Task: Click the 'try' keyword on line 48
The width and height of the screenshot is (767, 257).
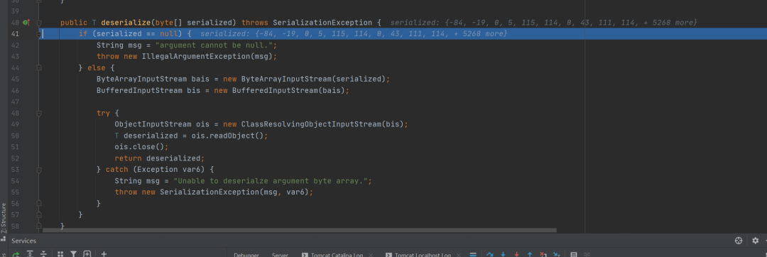Action: 103,113
